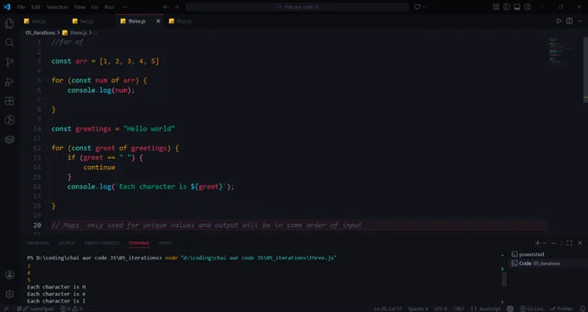Open the Copilot chat icon

coord(417,7)
